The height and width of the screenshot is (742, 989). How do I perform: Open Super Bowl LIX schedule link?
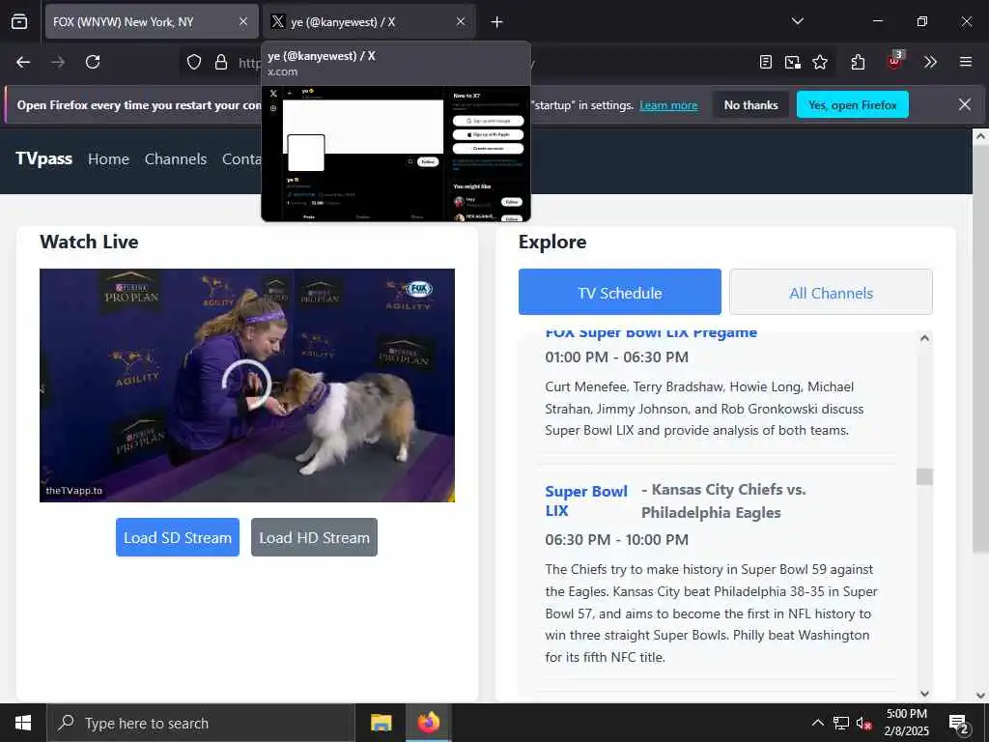point(586,501)
